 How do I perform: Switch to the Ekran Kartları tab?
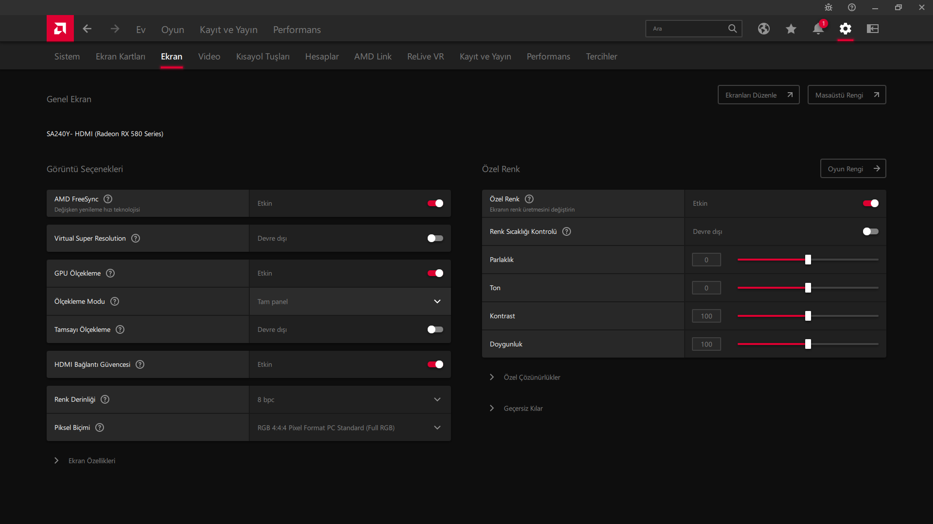tap(121, 56)
